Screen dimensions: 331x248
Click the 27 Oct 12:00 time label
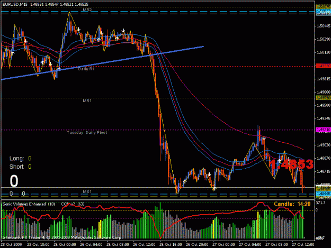point(303,244)
